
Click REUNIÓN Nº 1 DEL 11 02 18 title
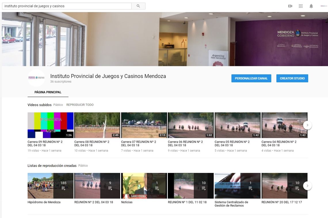tap(187, 202)
